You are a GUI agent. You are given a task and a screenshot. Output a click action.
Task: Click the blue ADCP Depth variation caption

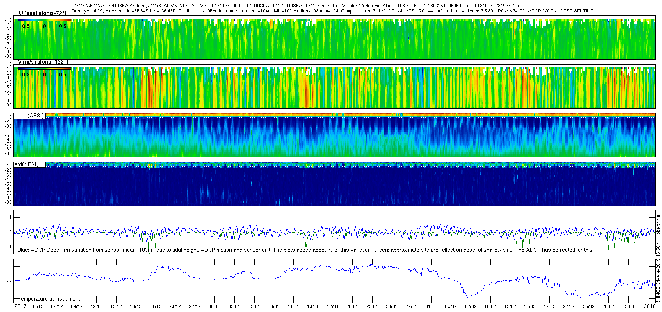coord(306,250)
